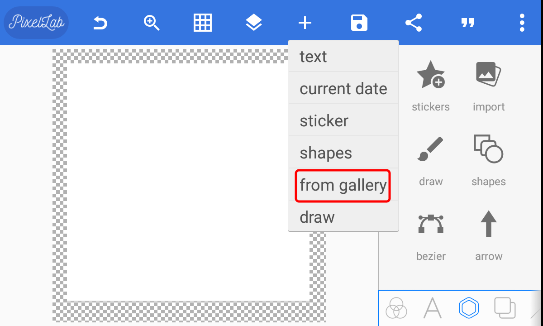Open the three-dot overflow menu

522,23
